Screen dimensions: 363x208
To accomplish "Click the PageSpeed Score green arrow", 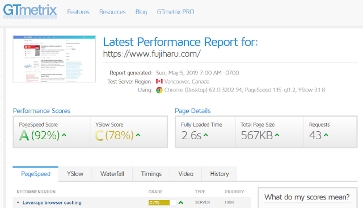I will point(64,135).
